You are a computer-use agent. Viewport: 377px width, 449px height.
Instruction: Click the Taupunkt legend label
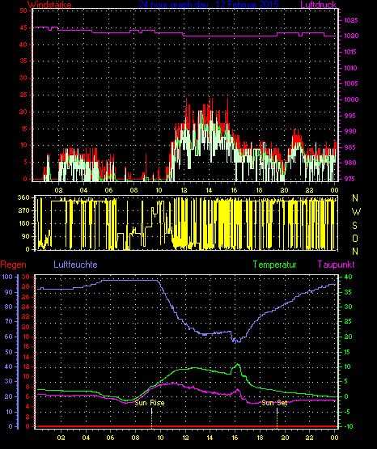[336, 265]
